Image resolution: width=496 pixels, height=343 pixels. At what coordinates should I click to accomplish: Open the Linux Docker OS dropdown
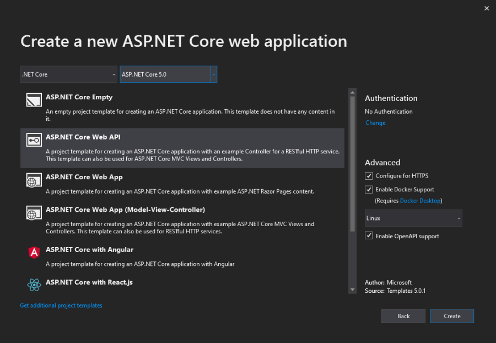point(413,218)
